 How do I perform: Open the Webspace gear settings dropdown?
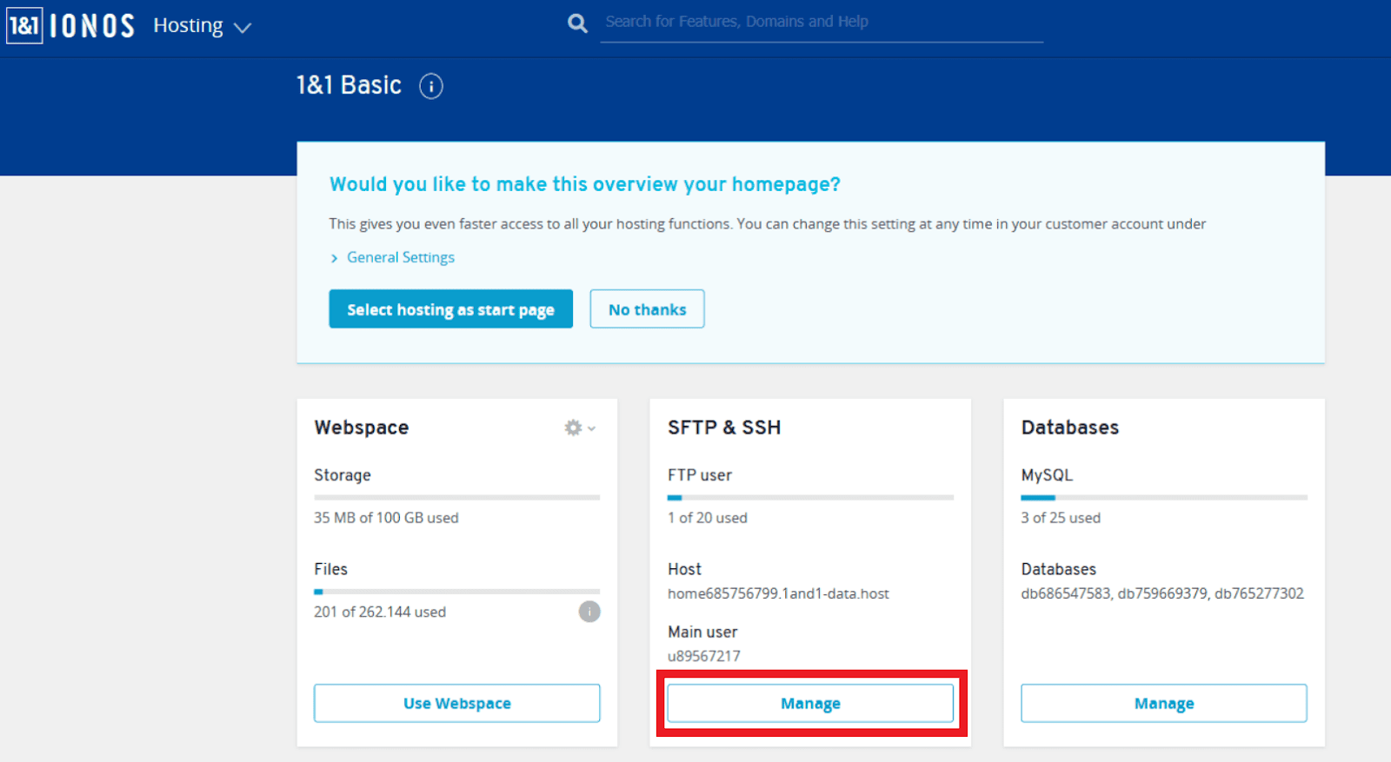click(x=580, y=427)
